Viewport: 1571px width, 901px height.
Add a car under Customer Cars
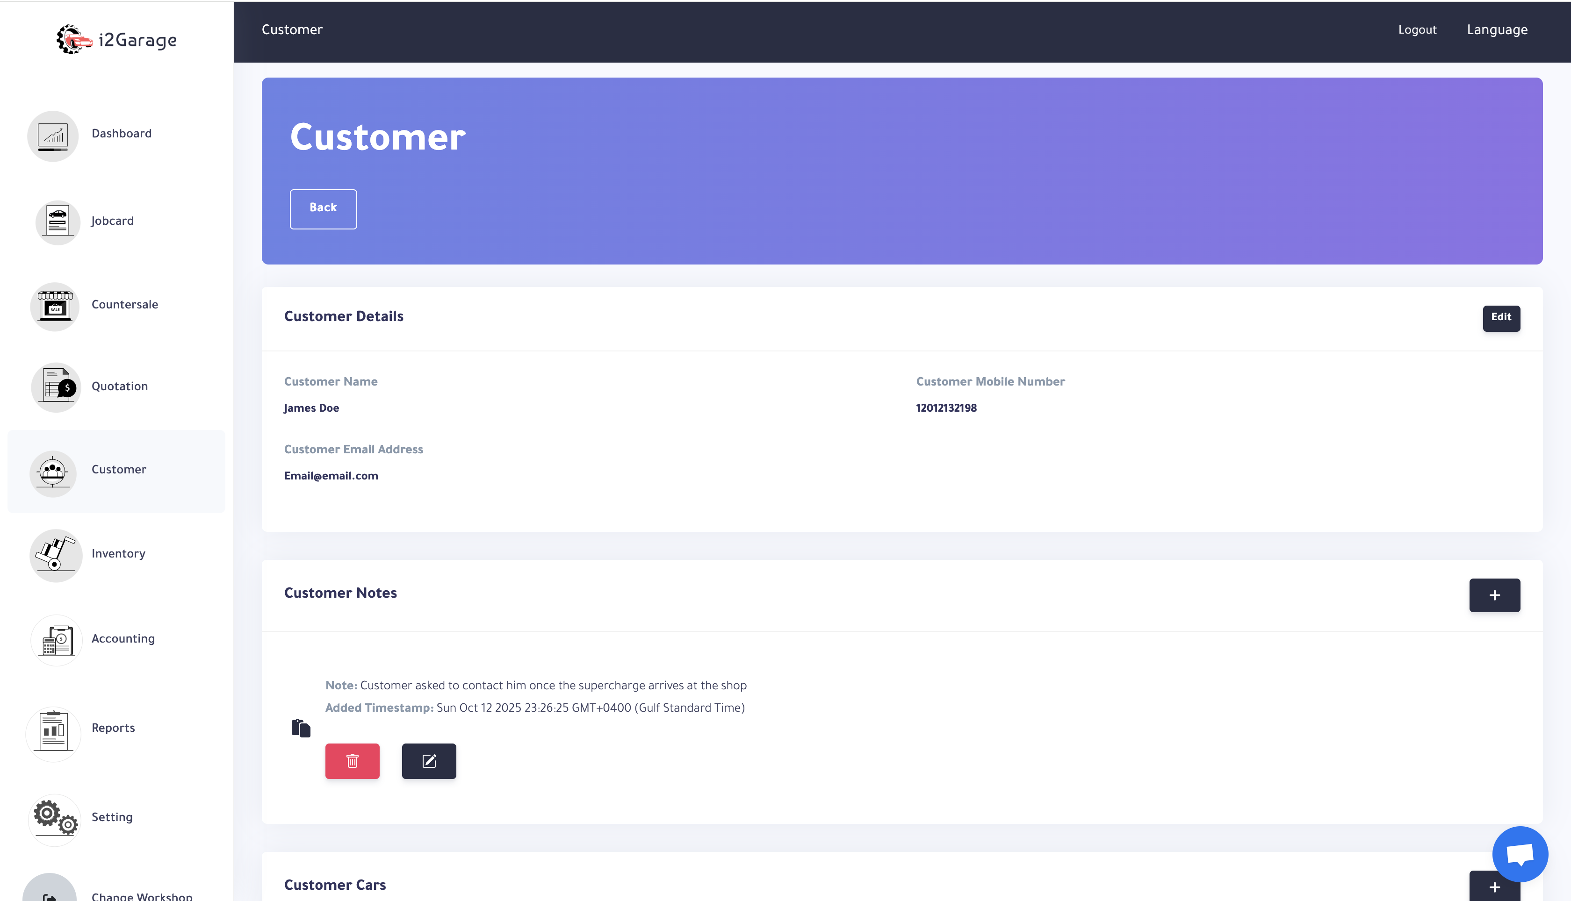tap(1494, 887)
